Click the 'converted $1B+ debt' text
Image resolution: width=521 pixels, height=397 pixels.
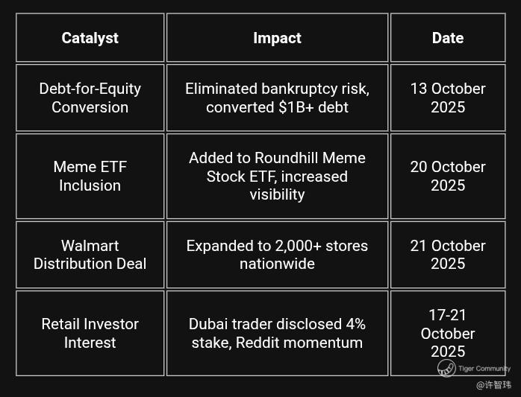pyautogui.click(x=277, y=107)
